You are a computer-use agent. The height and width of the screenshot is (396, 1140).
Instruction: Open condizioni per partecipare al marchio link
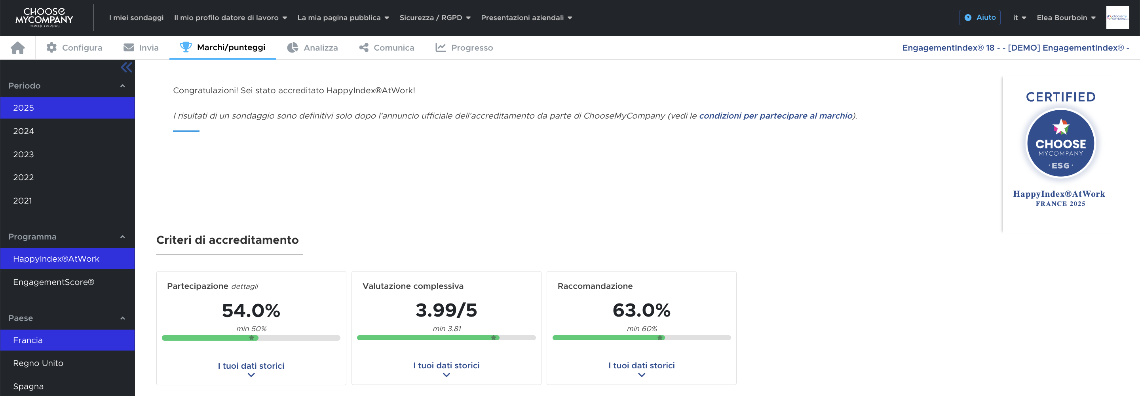[x=775, y=116]
